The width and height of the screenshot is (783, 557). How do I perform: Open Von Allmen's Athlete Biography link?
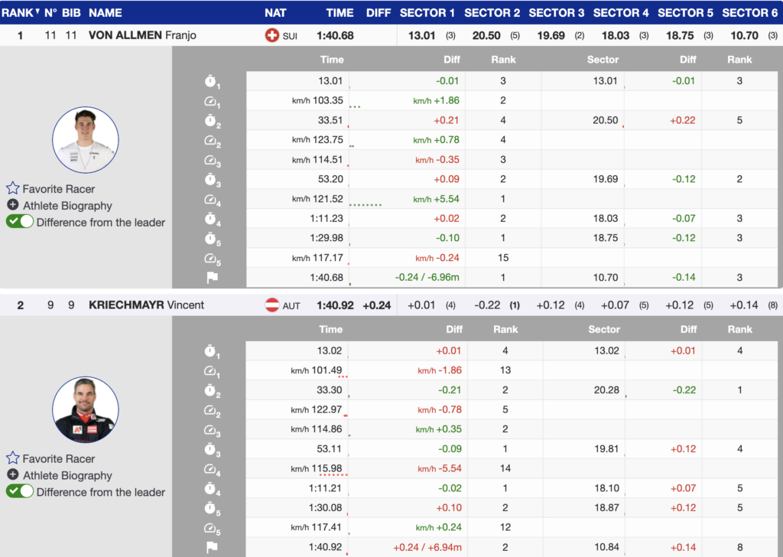[x=67, y=205]
